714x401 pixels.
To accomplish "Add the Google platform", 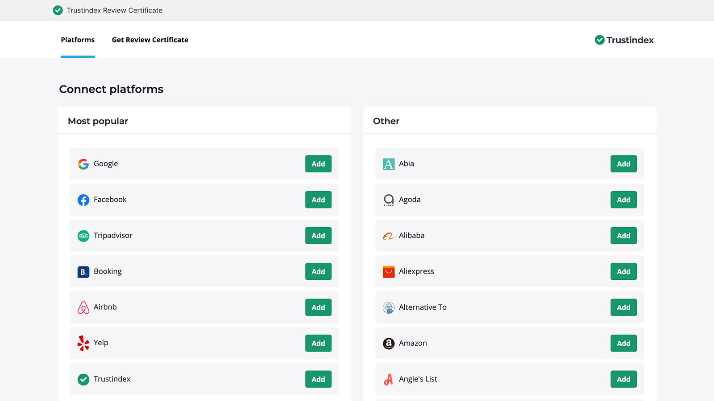I will (318, 164).
